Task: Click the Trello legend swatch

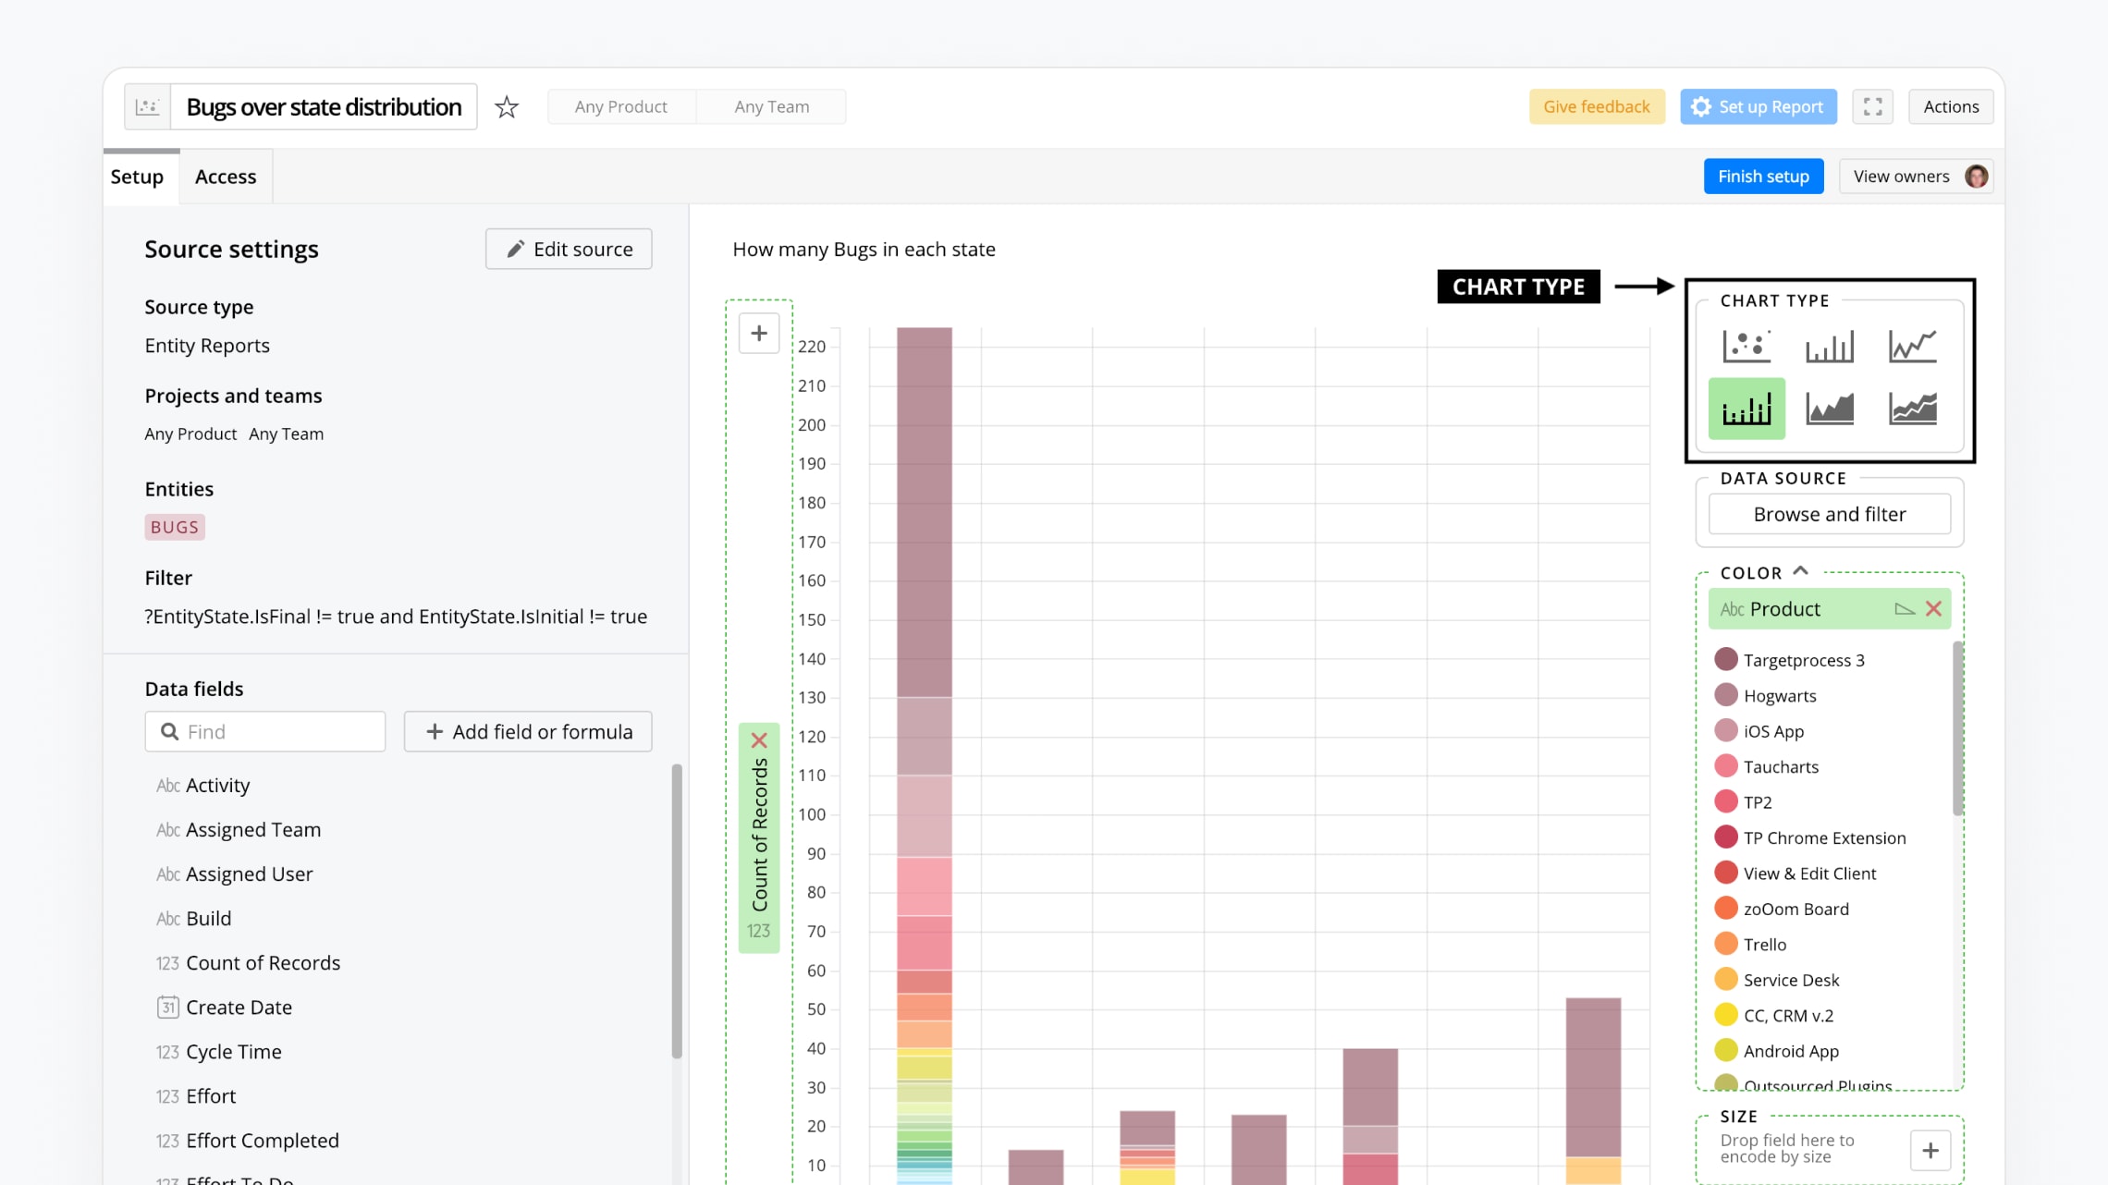Action: click(1725, 944)
